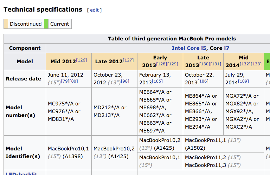Open citation [131] in Late 2013 header

(216, 64)
